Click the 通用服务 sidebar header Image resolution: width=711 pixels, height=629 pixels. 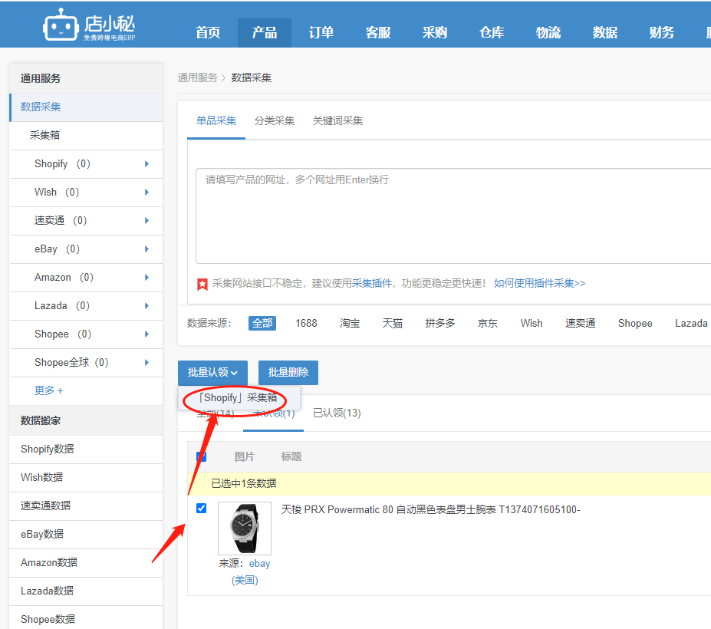86,78
